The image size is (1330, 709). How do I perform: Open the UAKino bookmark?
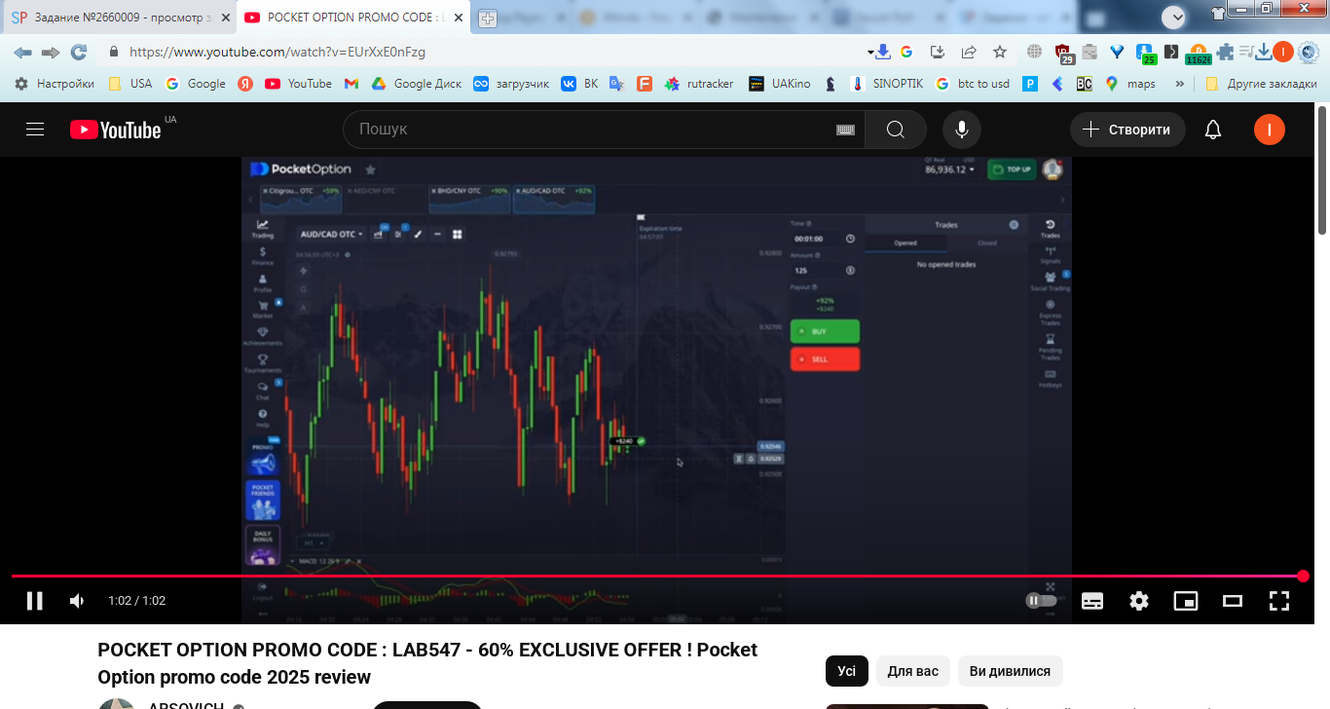780,84
